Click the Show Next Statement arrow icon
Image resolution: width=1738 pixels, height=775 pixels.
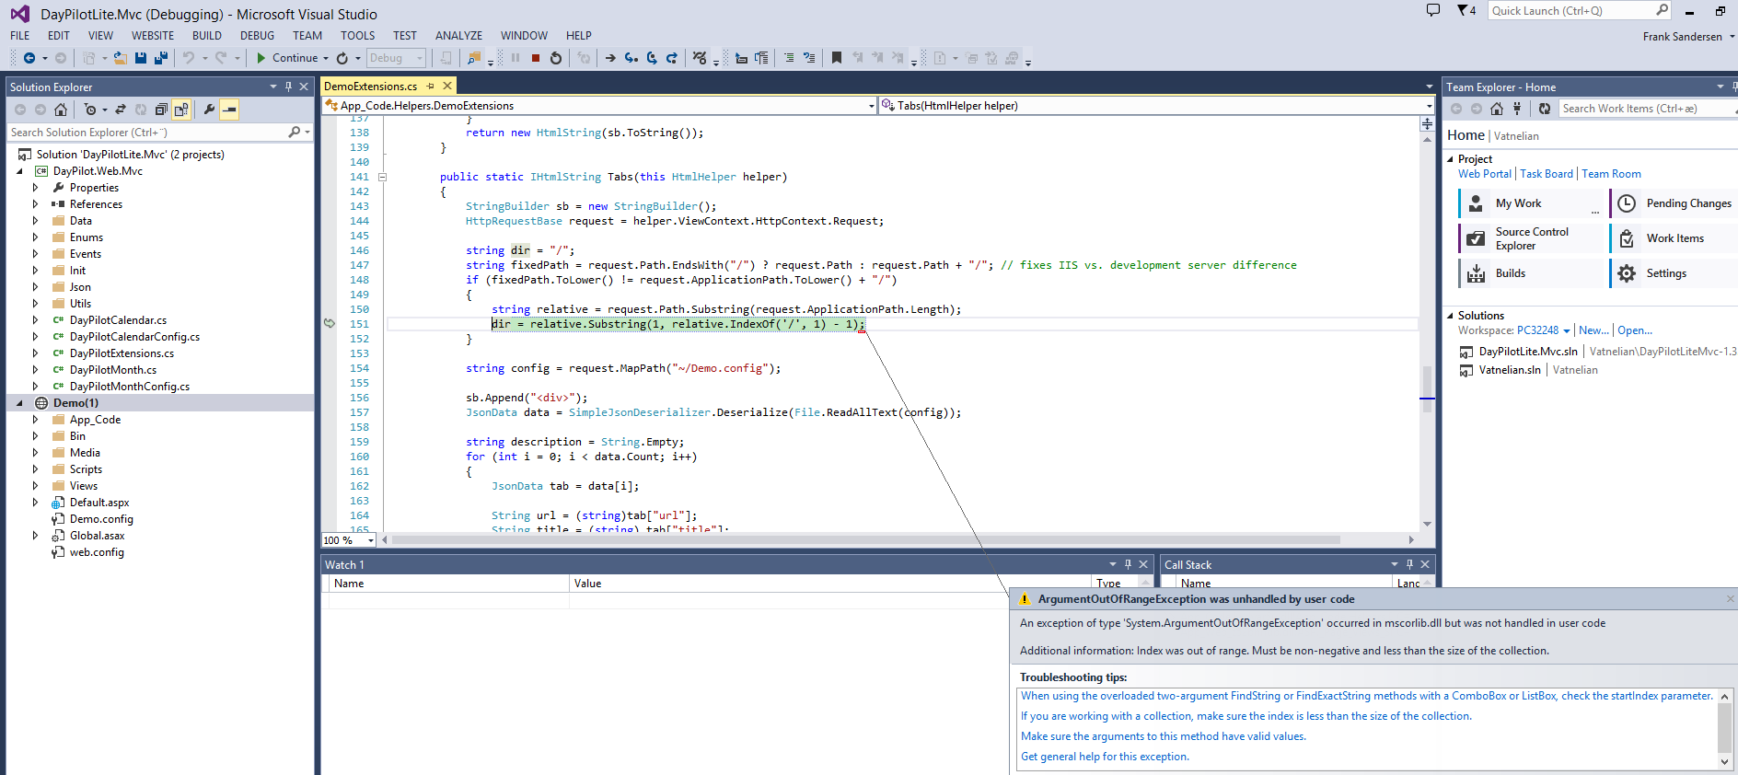pyautogui.click(x=610, y=58)
